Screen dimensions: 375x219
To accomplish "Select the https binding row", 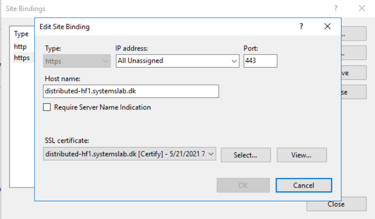I will click(x=22, y=58).
